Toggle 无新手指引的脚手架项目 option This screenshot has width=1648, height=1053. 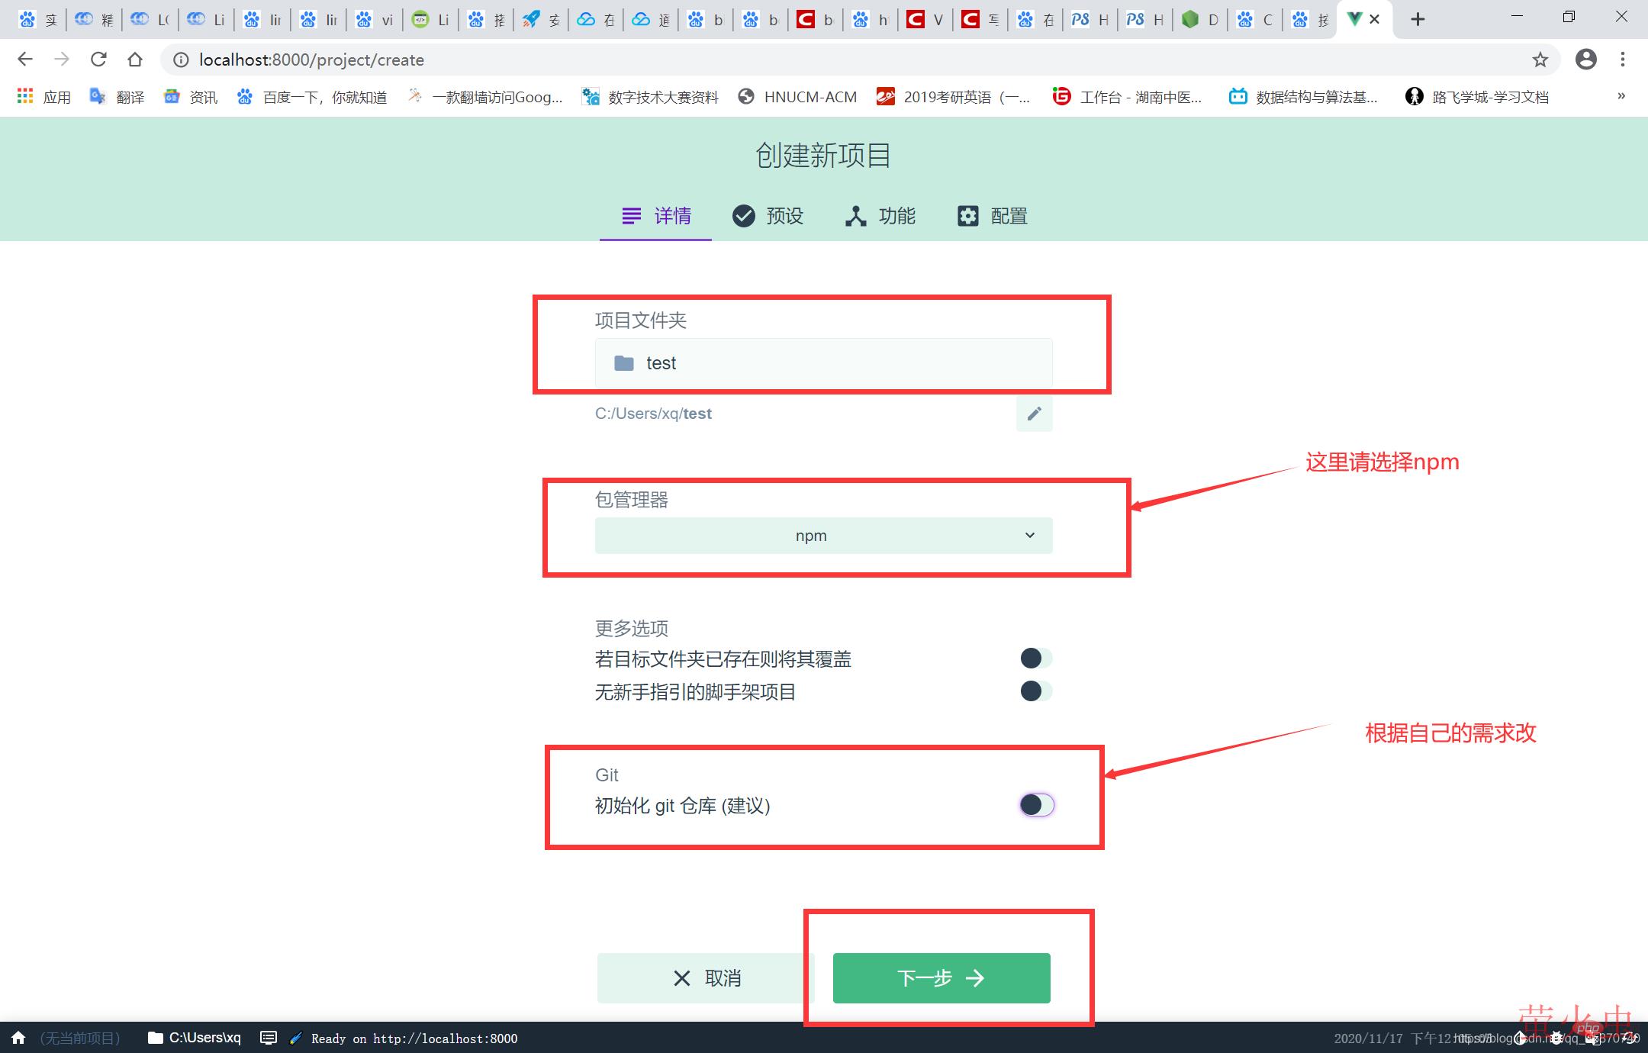point(1035,691)
